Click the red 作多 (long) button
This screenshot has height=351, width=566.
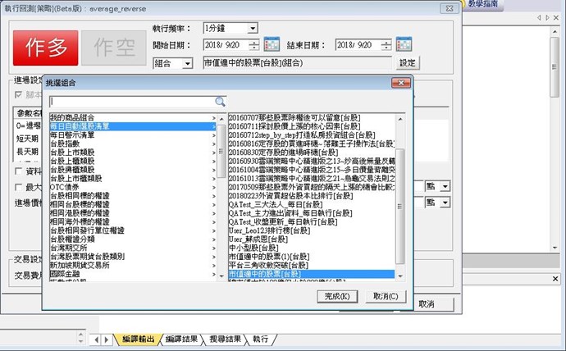[x=48, y=45]
